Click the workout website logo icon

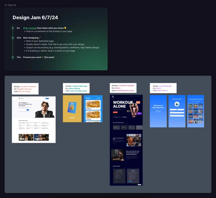point(113,97)
